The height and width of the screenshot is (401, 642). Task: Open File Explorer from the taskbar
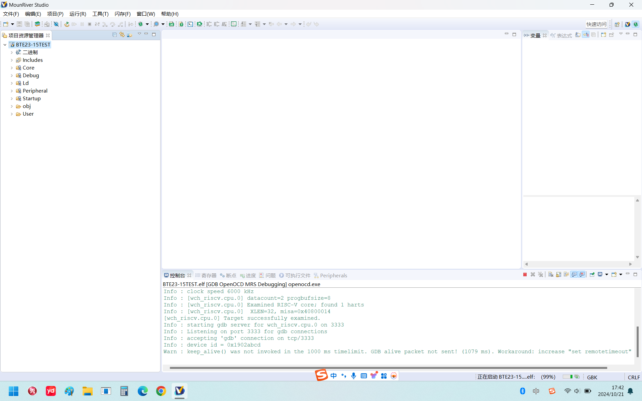click(x=88, y=391)
